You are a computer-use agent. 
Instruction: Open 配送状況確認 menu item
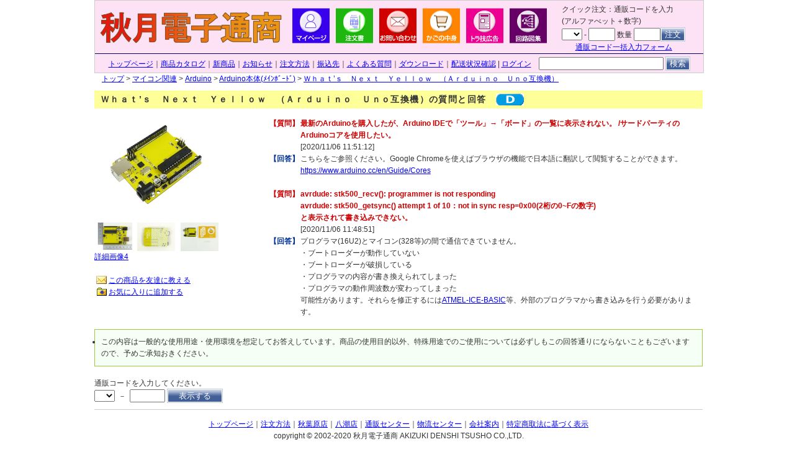474,64
